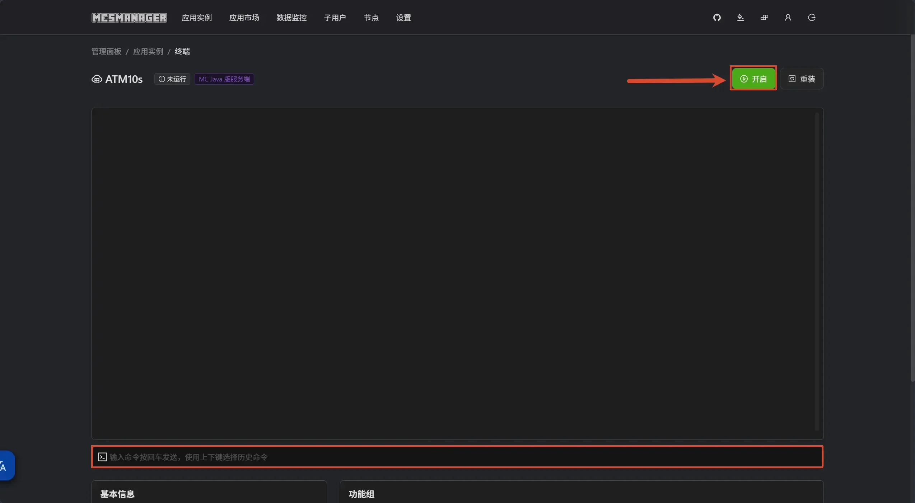Click the 未运行 status tag

(x=172, y=79)
